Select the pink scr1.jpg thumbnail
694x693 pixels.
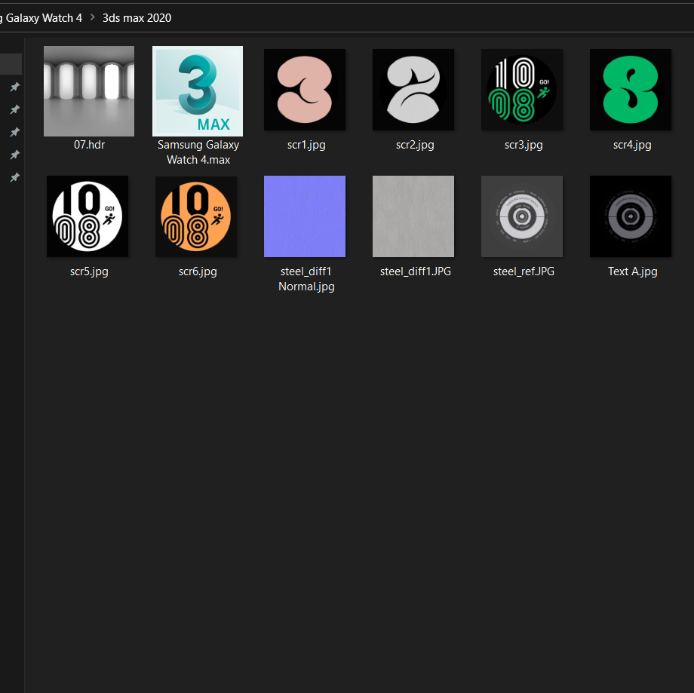tap(305, 90)
